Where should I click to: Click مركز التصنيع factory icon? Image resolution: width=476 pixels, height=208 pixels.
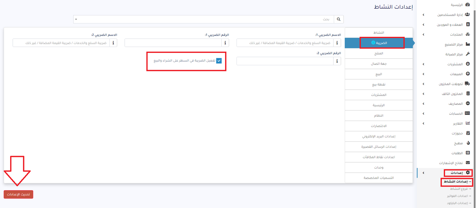click(468, 44)
